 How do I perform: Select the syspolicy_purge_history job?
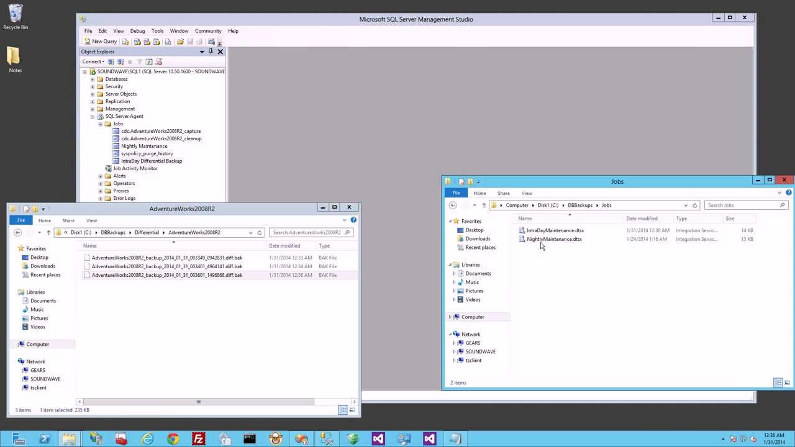click(147, 153)
